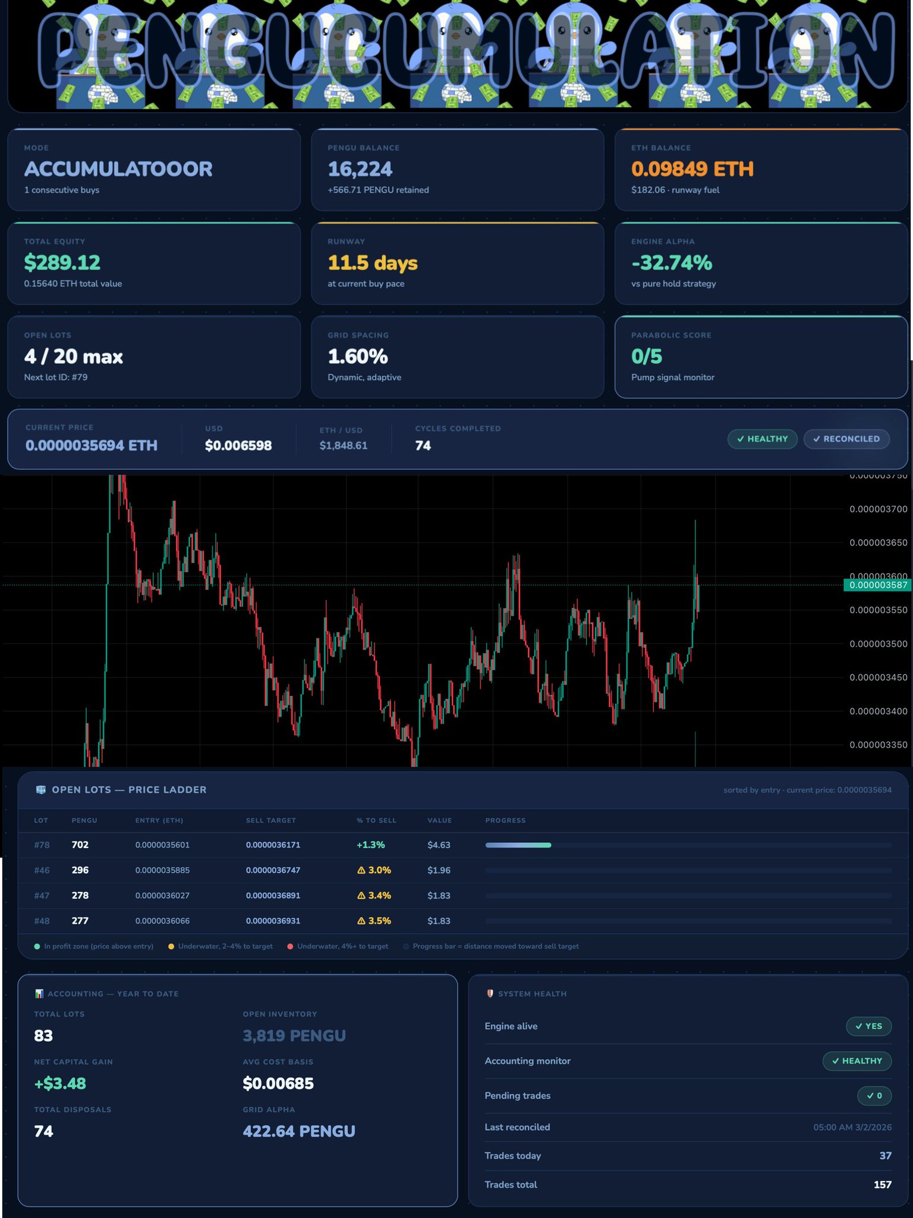This screenshot has width=913, height=1218.
Task: Open the Parabolic Score card
Action: pyautogui.click(x=761, y=357)
